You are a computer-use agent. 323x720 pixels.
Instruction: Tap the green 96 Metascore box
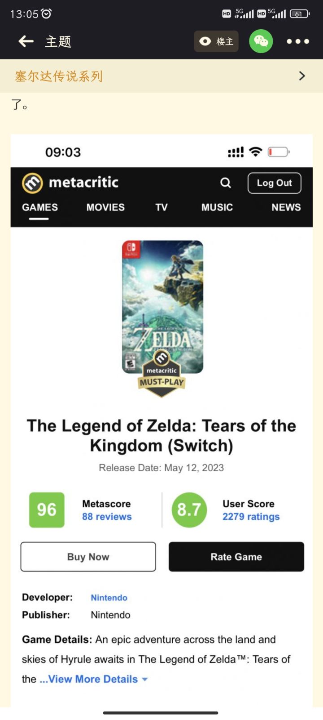pyautogui.click(x=47, y=510)
